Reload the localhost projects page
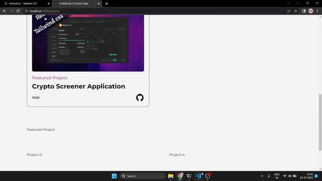 (18, 11)
